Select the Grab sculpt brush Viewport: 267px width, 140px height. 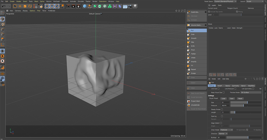[x=197, y=34]
